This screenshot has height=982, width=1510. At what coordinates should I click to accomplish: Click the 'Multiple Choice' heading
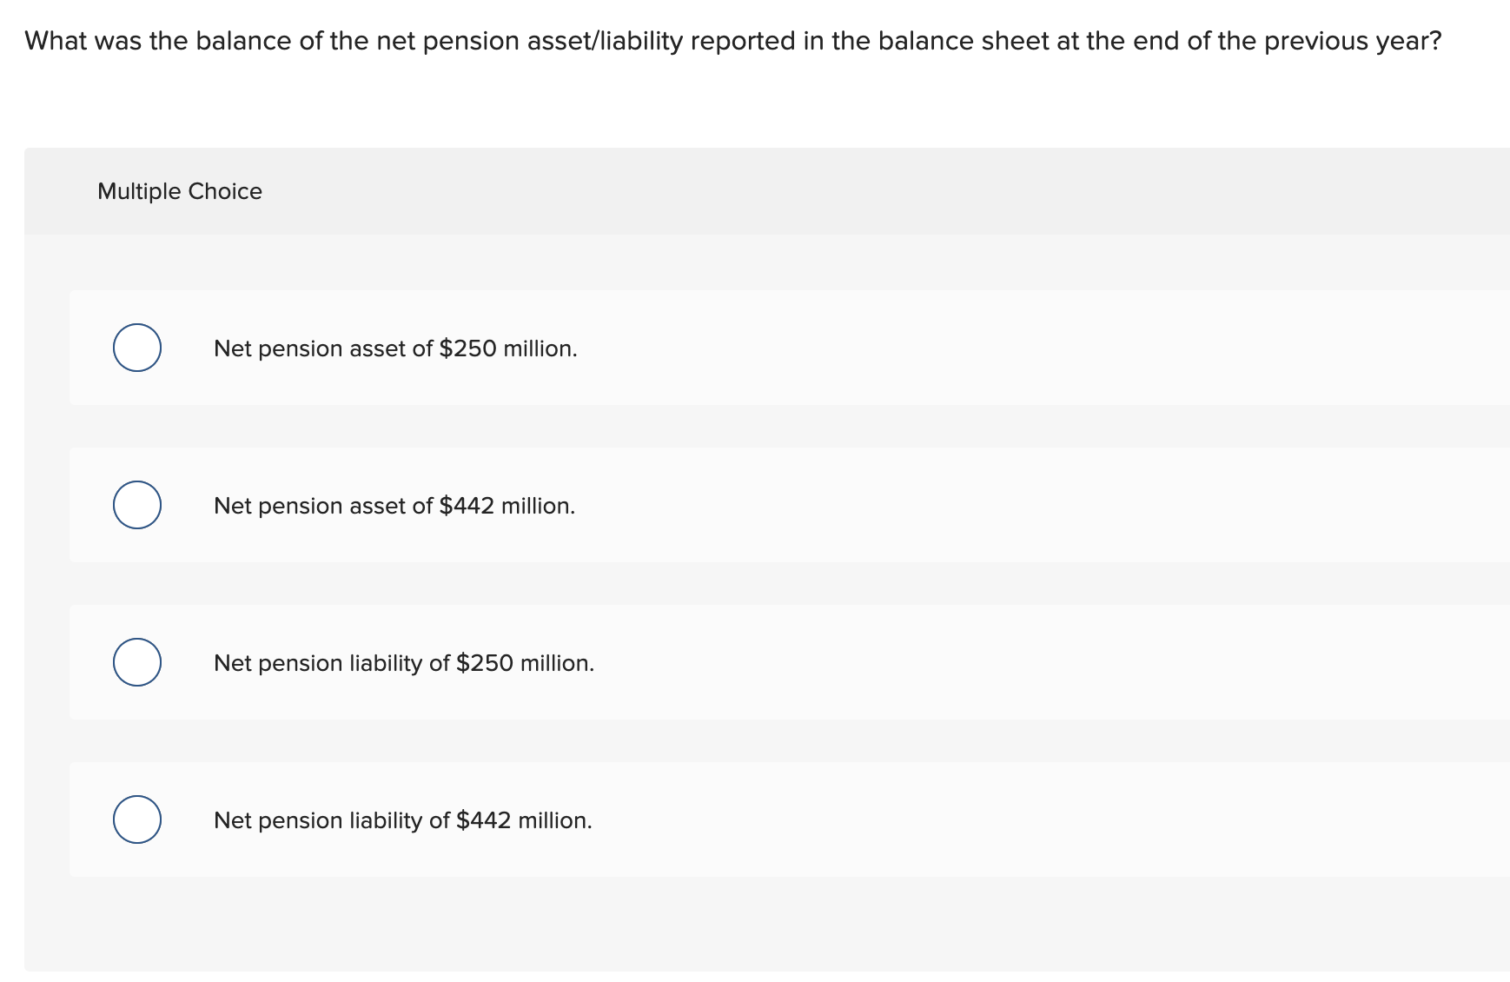pyautogui.click(x=180, y=191)
